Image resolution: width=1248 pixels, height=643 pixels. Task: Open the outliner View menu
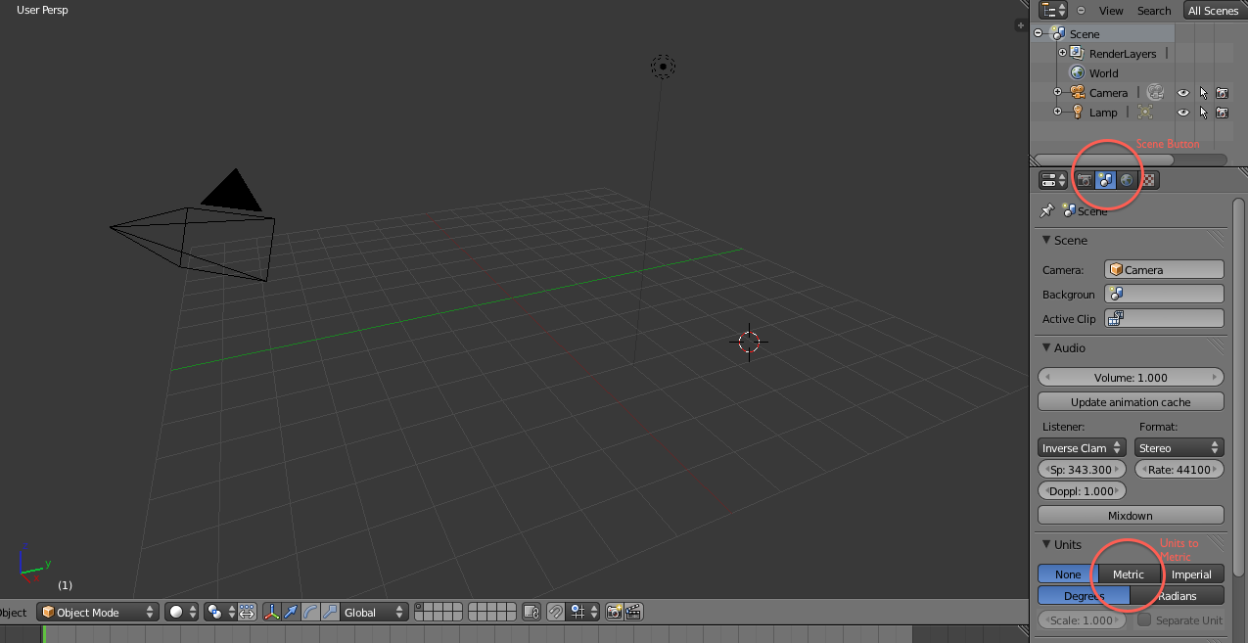1111,10
